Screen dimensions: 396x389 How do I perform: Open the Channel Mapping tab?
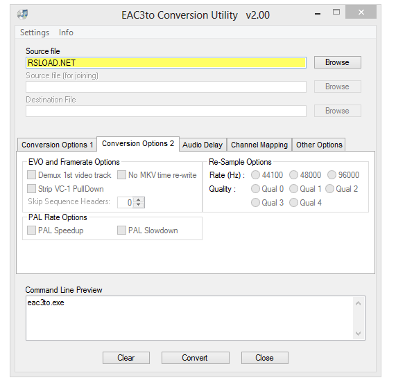click(x=259, y=145)
